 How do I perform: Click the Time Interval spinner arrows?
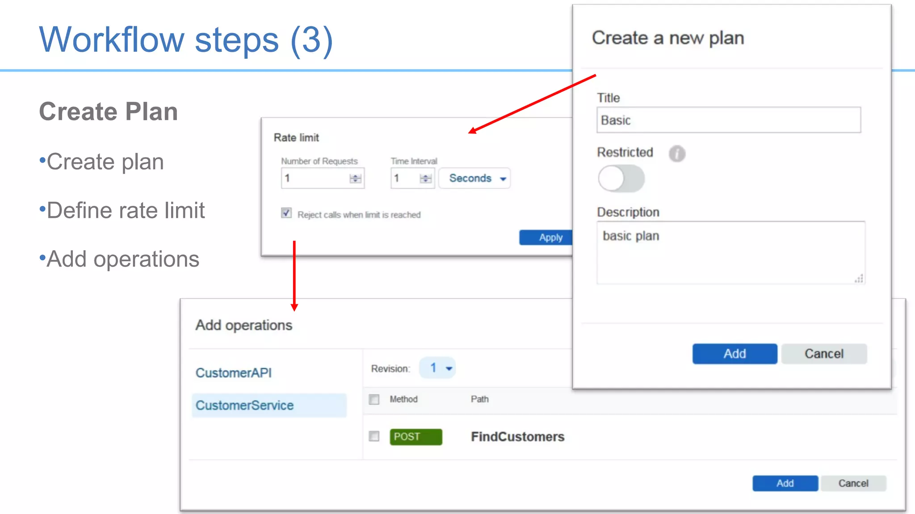coord(425,178)
